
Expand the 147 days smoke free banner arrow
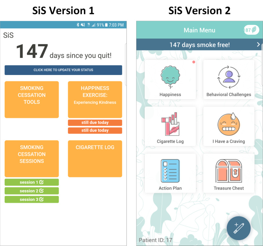tap(258, 44)
